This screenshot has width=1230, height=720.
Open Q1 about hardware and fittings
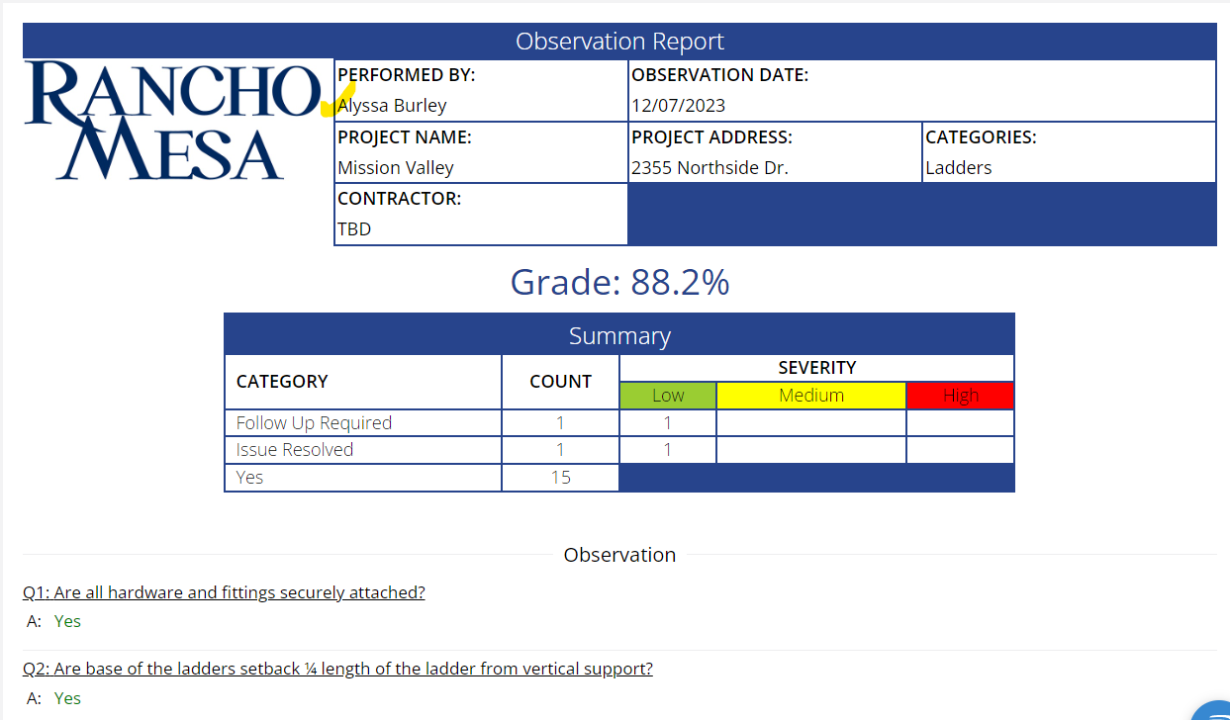(224, 592)
